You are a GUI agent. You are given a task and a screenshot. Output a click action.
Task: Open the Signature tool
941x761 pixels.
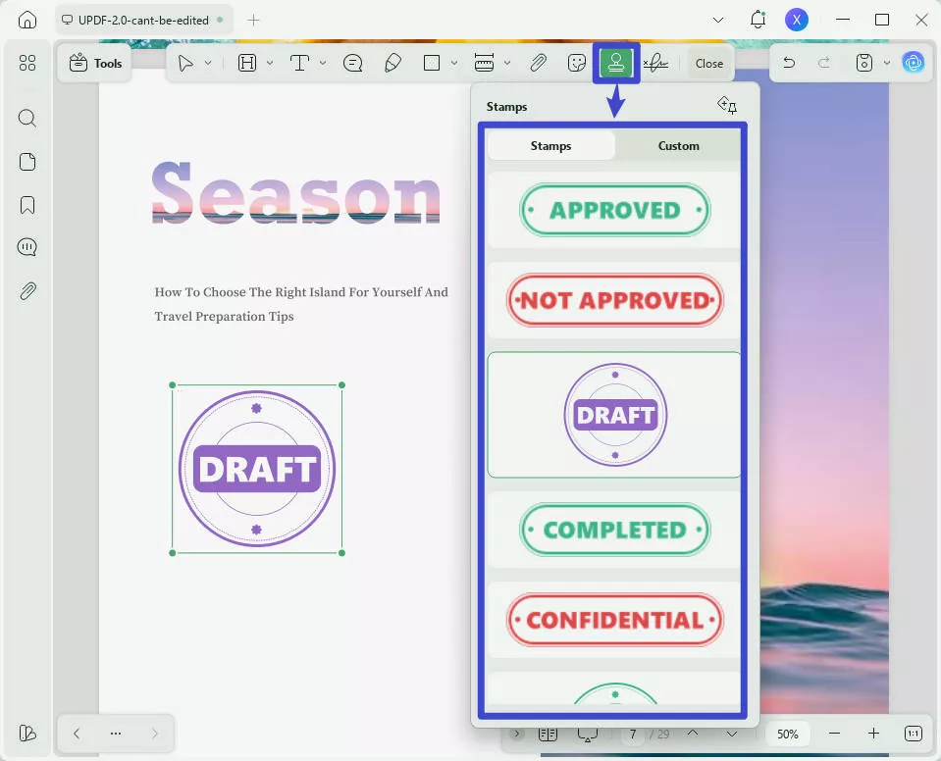pos(655,62)
